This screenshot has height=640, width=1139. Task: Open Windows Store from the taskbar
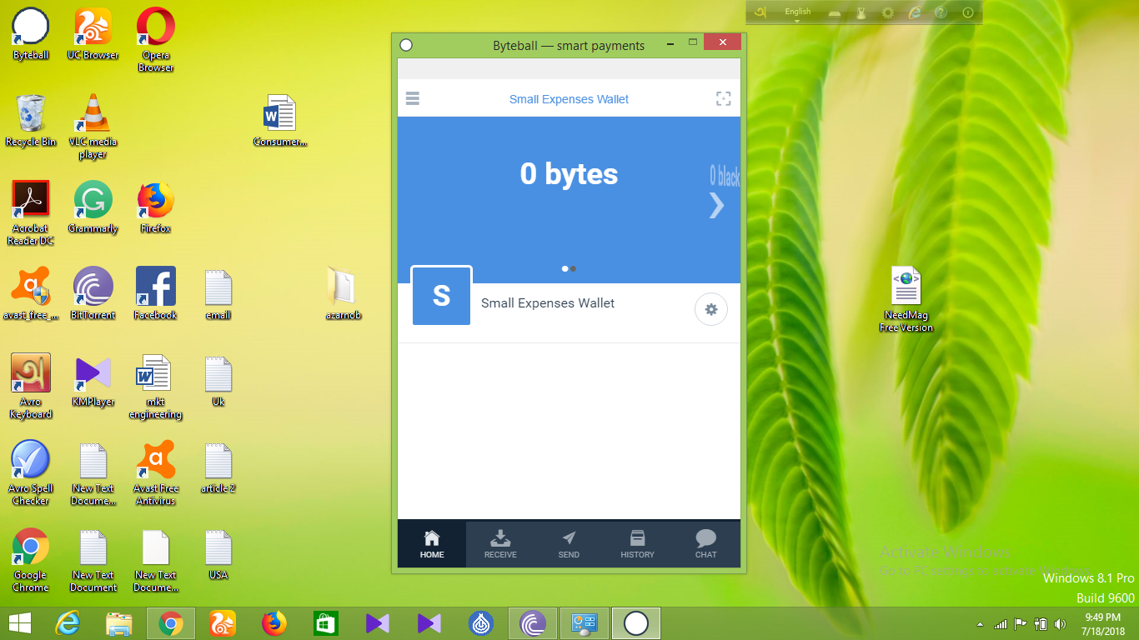coord(326,622)
